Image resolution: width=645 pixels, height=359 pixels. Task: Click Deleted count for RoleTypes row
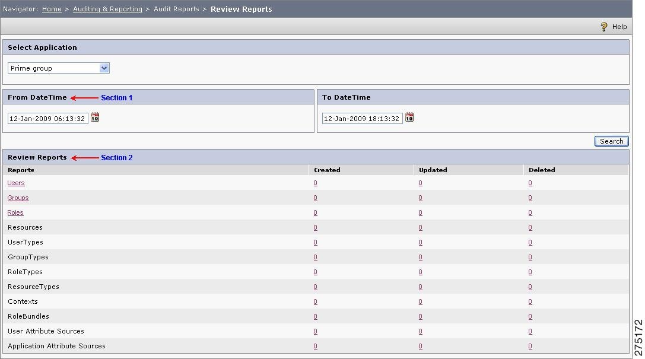coord(530,272)
